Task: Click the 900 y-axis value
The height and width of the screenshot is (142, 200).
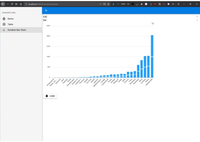Action: 49,67
